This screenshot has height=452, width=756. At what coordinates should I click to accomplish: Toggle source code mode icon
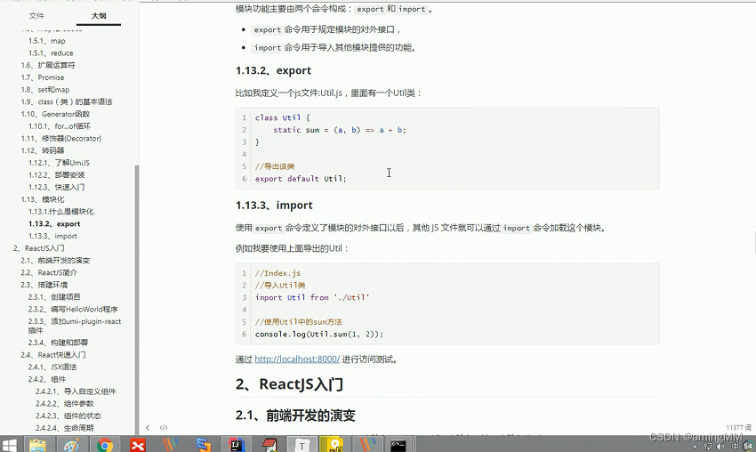pos(164,427)
